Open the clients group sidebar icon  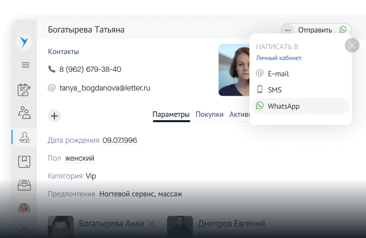pos(24,113)
